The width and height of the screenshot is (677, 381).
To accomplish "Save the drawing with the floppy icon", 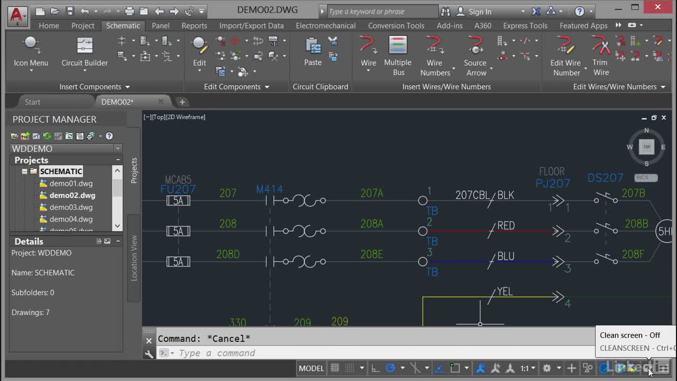I will click(70, 11).
